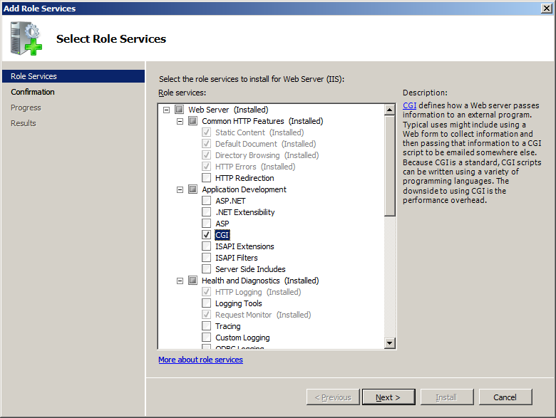Enable the Logging Tools checkbox
The height and width of the screenshot is (418, 556).
[x=207, y=303]
